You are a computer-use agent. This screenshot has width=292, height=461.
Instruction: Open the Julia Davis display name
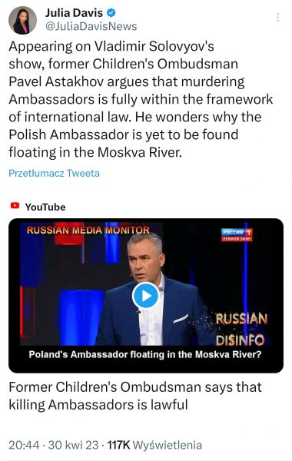tap(74, 13)
